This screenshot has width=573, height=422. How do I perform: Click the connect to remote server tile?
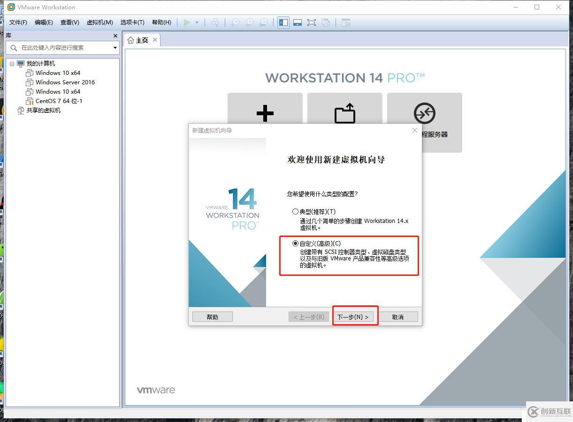425,123
